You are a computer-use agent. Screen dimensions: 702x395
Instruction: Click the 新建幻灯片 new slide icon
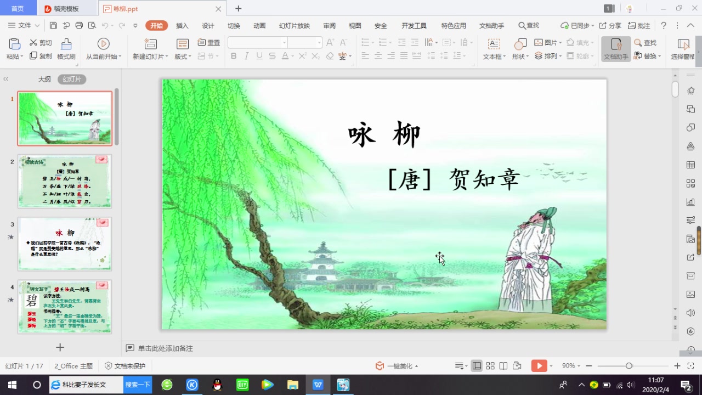pos(150,44)
